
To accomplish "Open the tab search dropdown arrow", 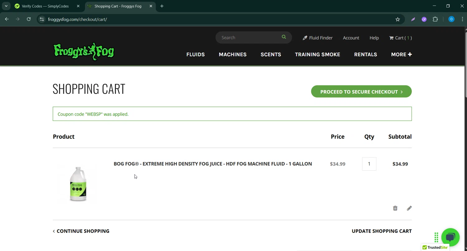I will tap(6, 6).
